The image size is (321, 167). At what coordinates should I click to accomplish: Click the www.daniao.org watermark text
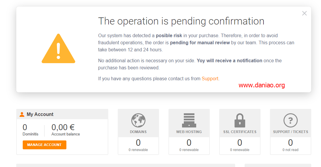[262, 85]
